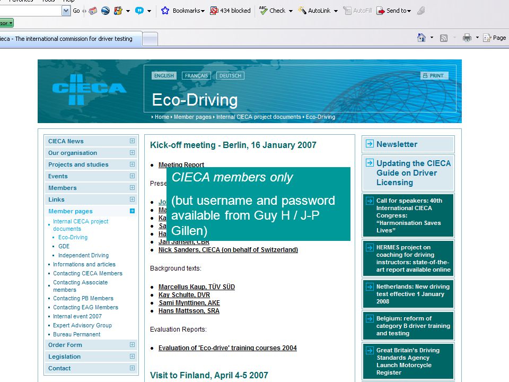Open Kay Schulte, DVR background text
The height and width of the screenshot is (382, 509).
pos(184,295)
